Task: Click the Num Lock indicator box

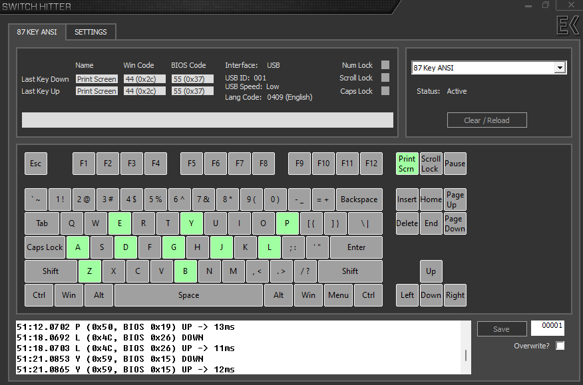Action: (x=385, y=65)
